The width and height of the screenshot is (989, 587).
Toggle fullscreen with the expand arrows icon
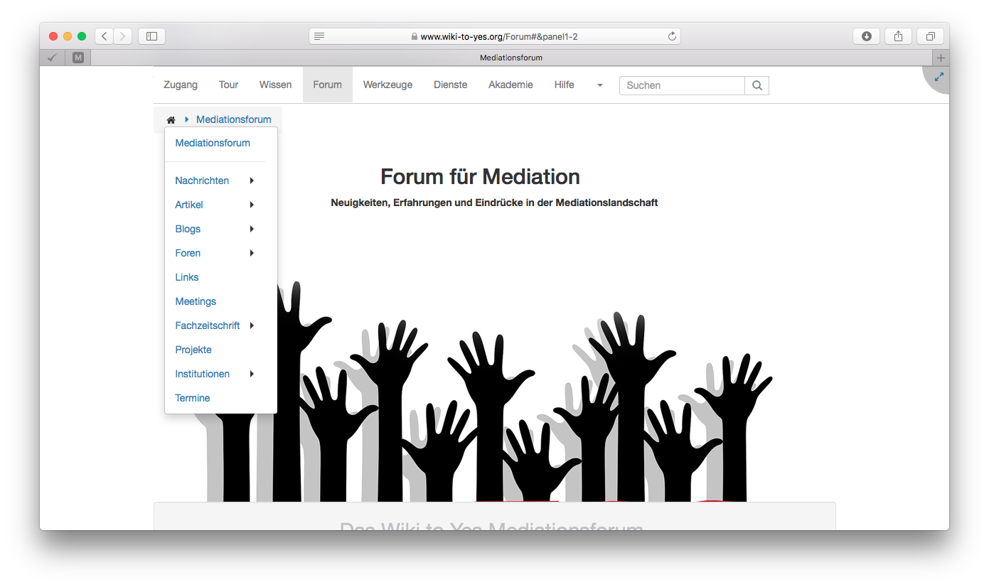pos(939,77)
